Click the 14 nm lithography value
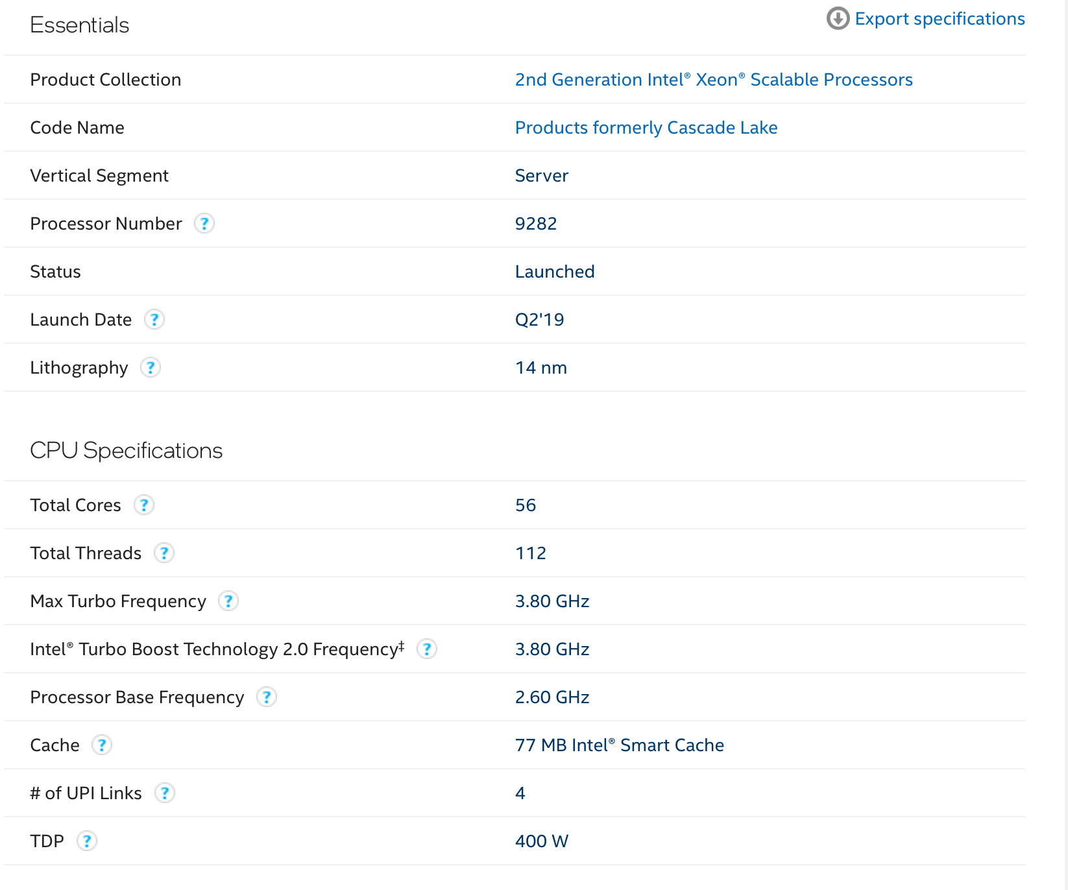This screenshot has width=1068, height=890. coord(541,368)
